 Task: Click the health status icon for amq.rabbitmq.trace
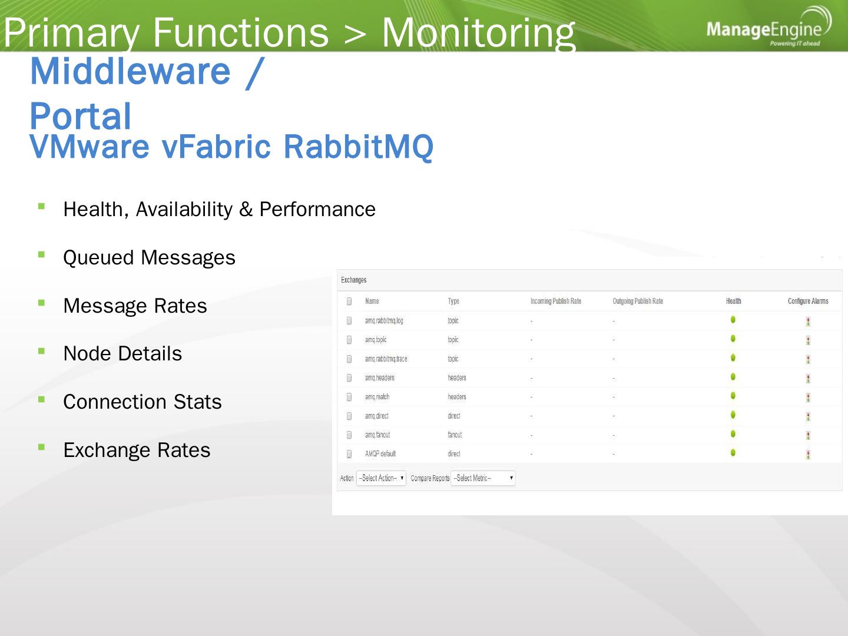click(733, 357)
